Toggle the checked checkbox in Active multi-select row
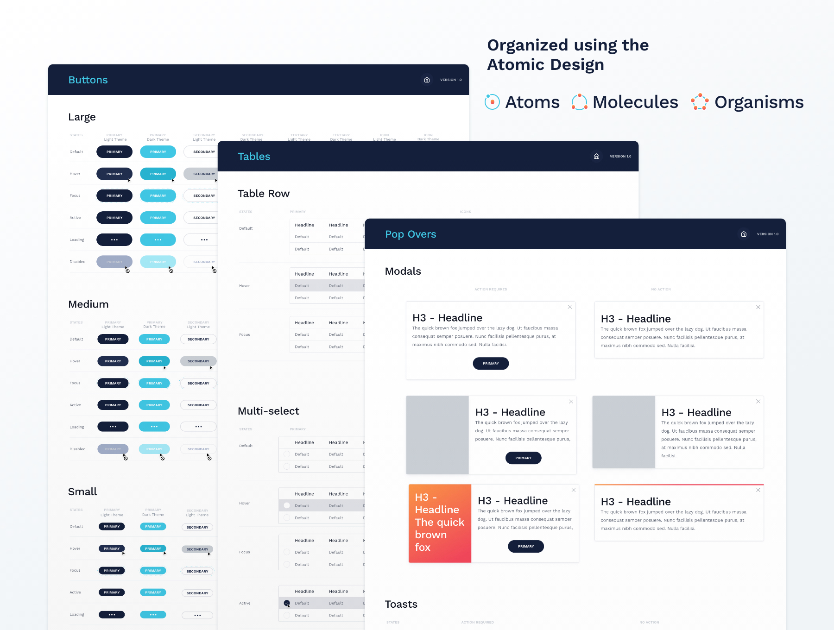Image resolution: width=834 pixels, height=630 pixels. tap(287, 603)
